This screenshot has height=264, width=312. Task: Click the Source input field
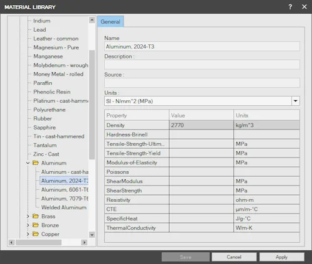coord(202,83)
